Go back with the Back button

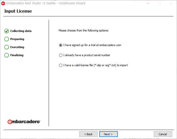pyautogui.click(x=88, y=134)
